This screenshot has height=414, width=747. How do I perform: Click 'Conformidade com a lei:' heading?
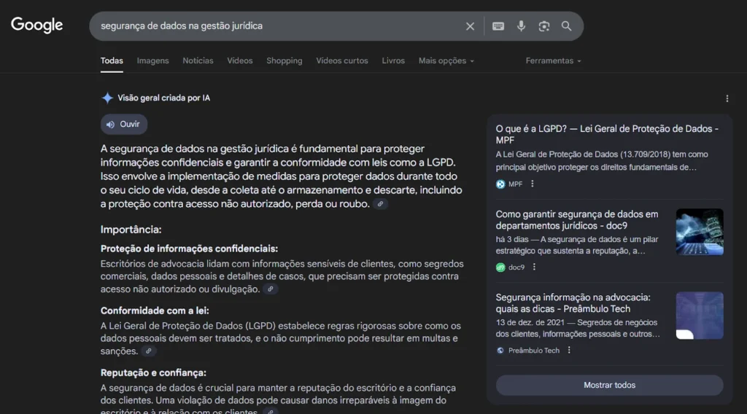click(x=155, y=310)
